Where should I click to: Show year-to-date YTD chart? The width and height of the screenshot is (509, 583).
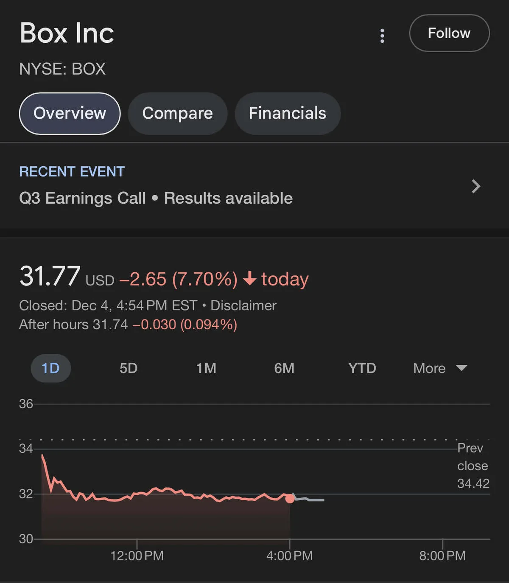362,368
